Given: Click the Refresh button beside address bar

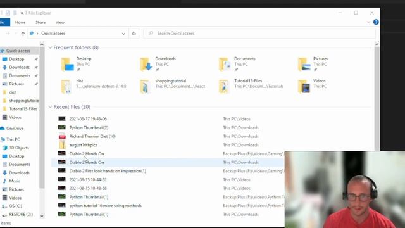Looking at the screenshot, I should (x=134, y=34).
